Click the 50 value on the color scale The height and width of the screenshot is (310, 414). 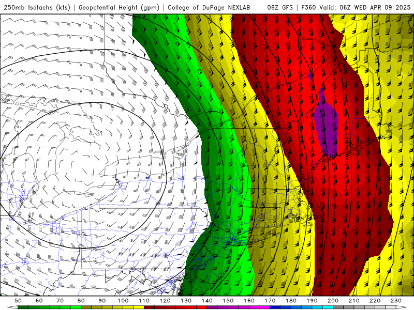18,301
